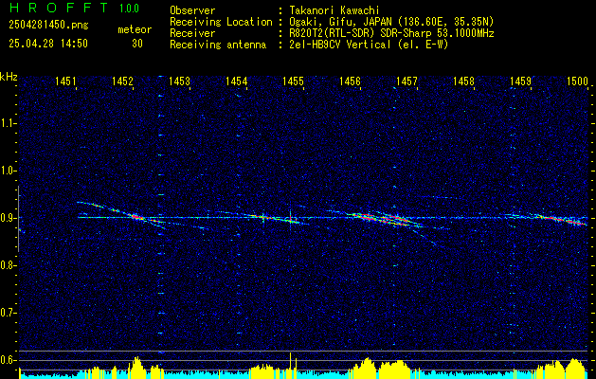Click the 1.0 kHz axis label
The height and width of the screenshot is (379, 596).
[8, 171]
